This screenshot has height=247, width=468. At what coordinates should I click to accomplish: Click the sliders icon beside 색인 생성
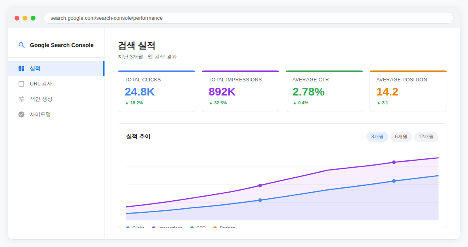coord(21,99)
